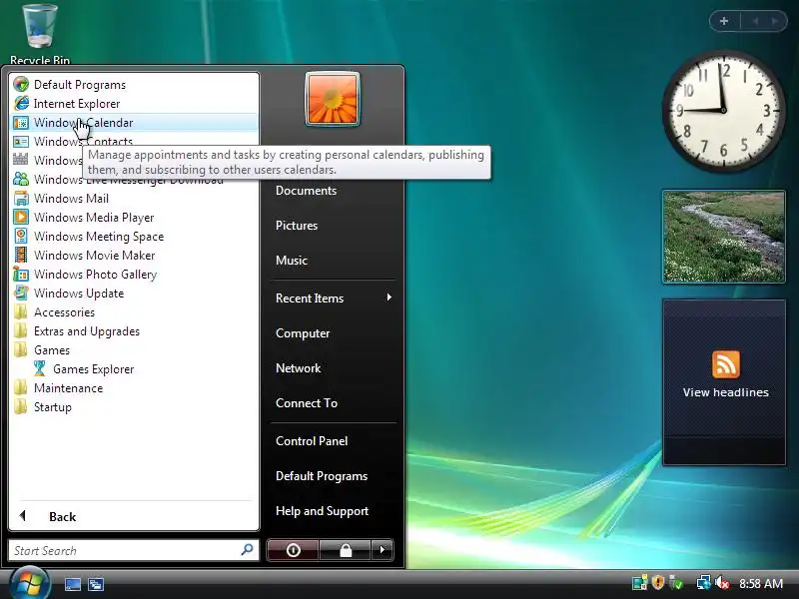The image size is (799, 599).
Task: Click the Start orb button
Action: [29, 583]
